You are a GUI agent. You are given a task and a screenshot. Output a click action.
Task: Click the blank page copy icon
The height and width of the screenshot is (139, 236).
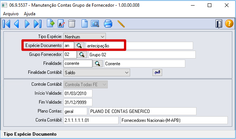coord(85,23)
